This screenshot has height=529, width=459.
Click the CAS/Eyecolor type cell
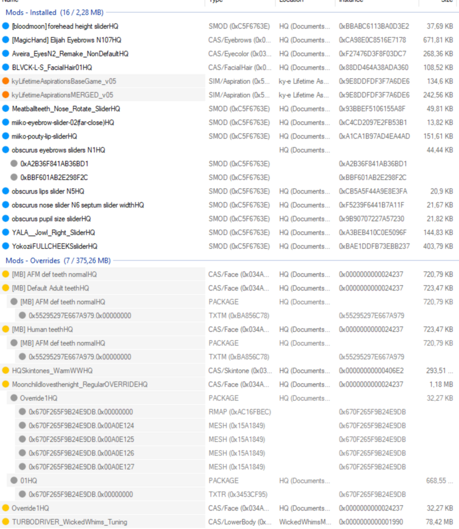tap(239, 54)
